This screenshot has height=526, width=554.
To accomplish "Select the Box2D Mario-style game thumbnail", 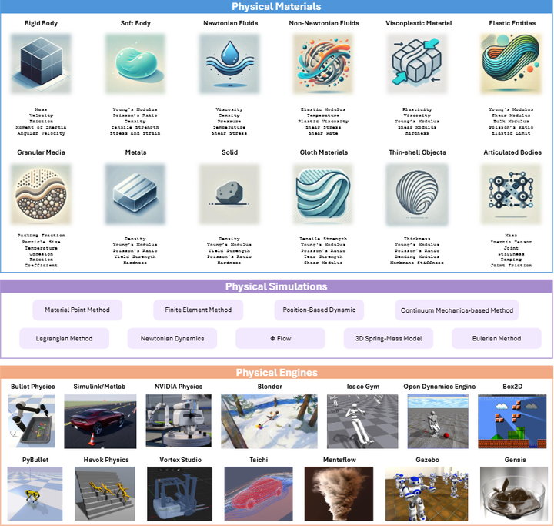I will coord(512,421).
